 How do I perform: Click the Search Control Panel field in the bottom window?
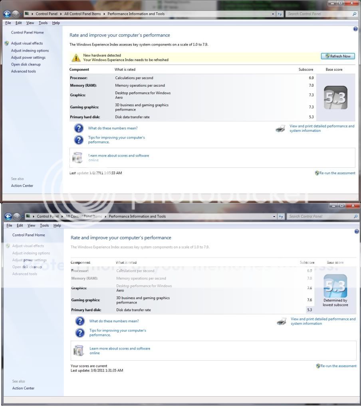(321, 216)
